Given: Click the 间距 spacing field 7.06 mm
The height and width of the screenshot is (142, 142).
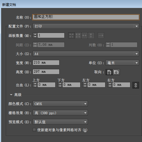Looking at the screenshot, I should pos(51,45).
